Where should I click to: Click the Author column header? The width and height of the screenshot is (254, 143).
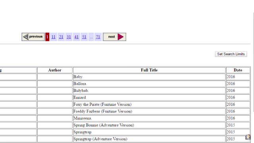coord(55,70)
